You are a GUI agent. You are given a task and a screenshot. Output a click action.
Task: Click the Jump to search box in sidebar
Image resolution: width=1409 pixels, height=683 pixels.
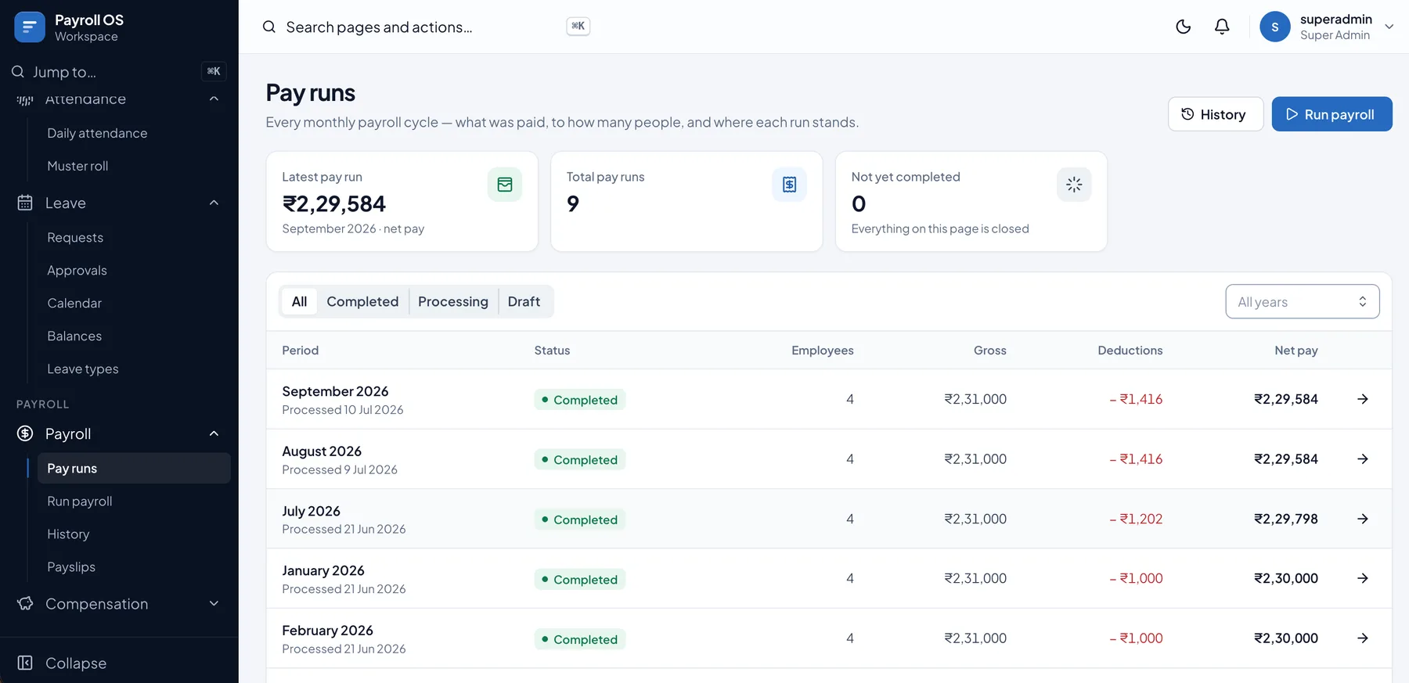119,72
